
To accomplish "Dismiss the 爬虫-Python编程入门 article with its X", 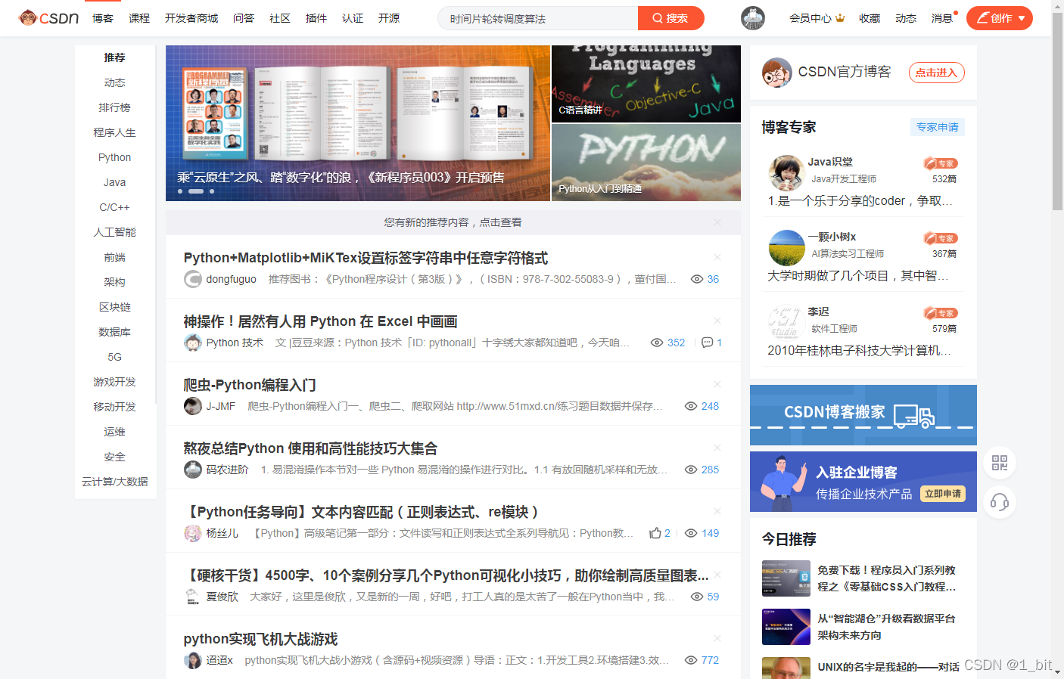I will tap(717, 385).
